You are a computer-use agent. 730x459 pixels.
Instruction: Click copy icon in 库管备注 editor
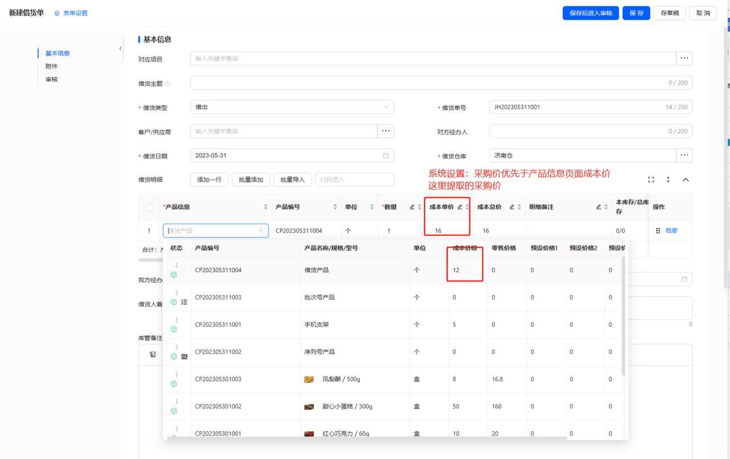pos(152,354)
